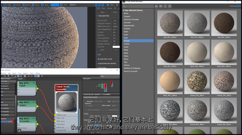Click the Aa button in Asset Browser
242x135 pixels.
[x=156, y=6]
